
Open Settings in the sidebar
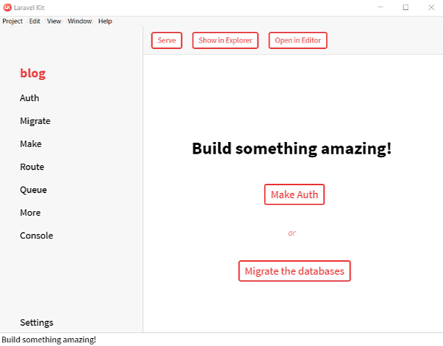pos(37,323)
